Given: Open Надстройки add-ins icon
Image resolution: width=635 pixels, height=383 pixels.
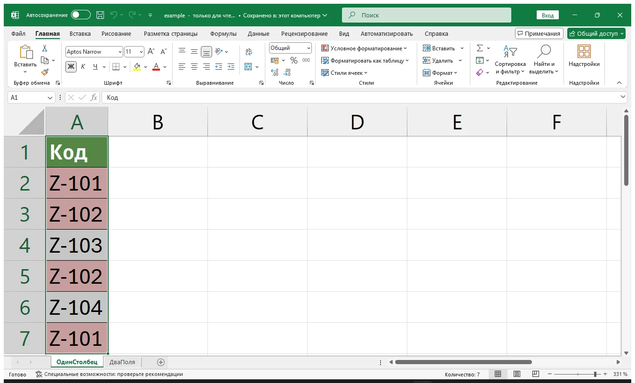Looking at the screenshot, I should [584, 51].
